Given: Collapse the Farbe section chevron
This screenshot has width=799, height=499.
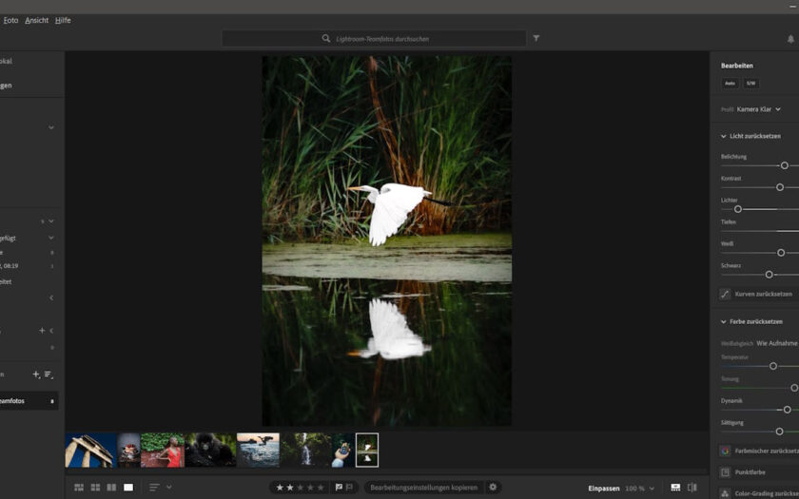Looking at the screenshot, I should click(x=723, y=322).
